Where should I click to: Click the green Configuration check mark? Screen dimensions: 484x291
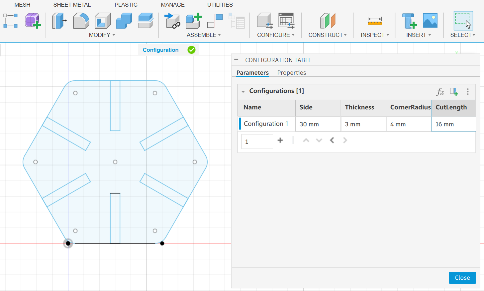[x=191, y=50]
